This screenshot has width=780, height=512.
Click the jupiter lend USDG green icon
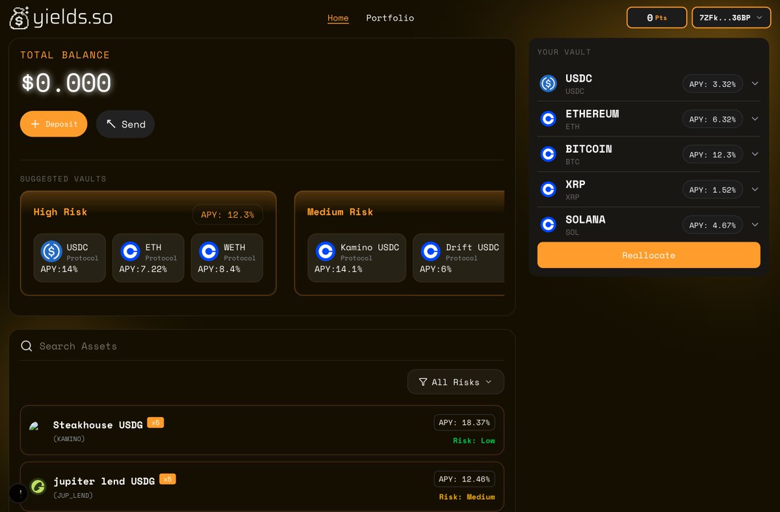click(x=38, y=486)
